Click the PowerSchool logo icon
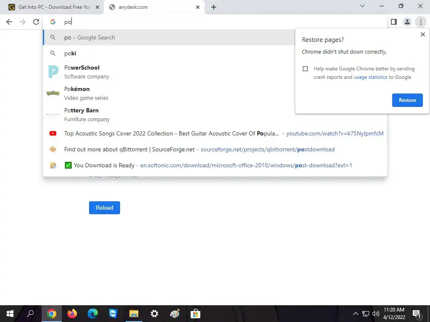430x322 pixels. pos(53,72)
